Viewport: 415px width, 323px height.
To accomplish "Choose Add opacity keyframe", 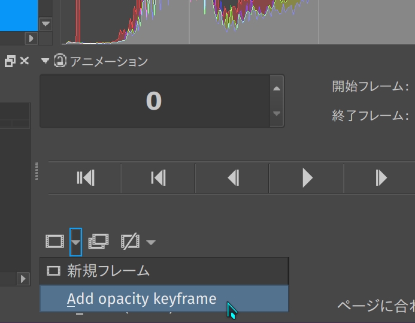I will [x=164, y=298].
